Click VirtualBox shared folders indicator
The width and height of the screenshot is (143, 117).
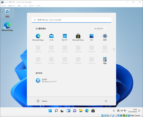point(116,115)
